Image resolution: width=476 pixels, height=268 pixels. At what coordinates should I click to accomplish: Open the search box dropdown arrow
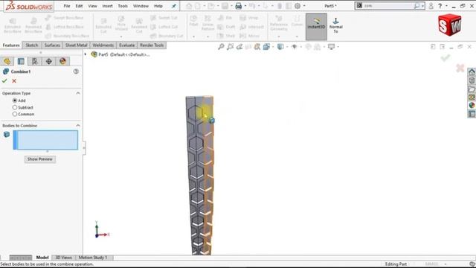tap(422, 6)
